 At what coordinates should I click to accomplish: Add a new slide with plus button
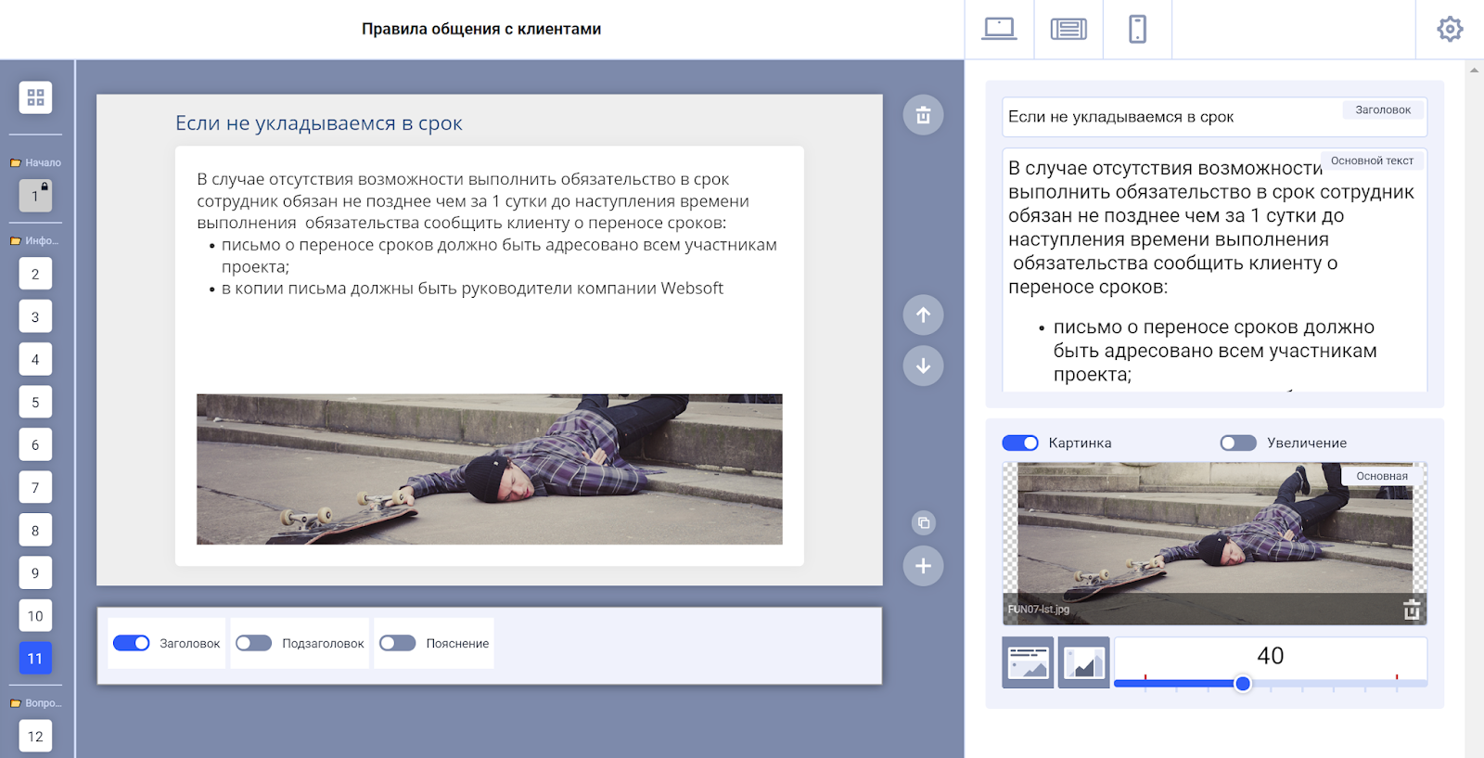(923, 566)
